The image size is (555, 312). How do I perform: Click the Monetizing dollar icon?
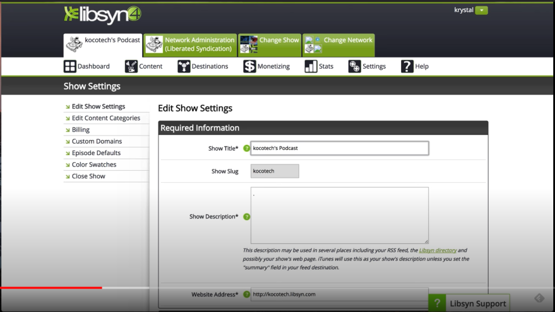point(249,66)
